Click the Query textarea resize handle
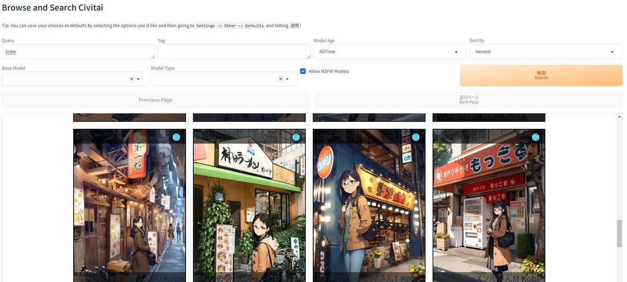The width and height of the screenshot is (627, 282). click(153, 56)
